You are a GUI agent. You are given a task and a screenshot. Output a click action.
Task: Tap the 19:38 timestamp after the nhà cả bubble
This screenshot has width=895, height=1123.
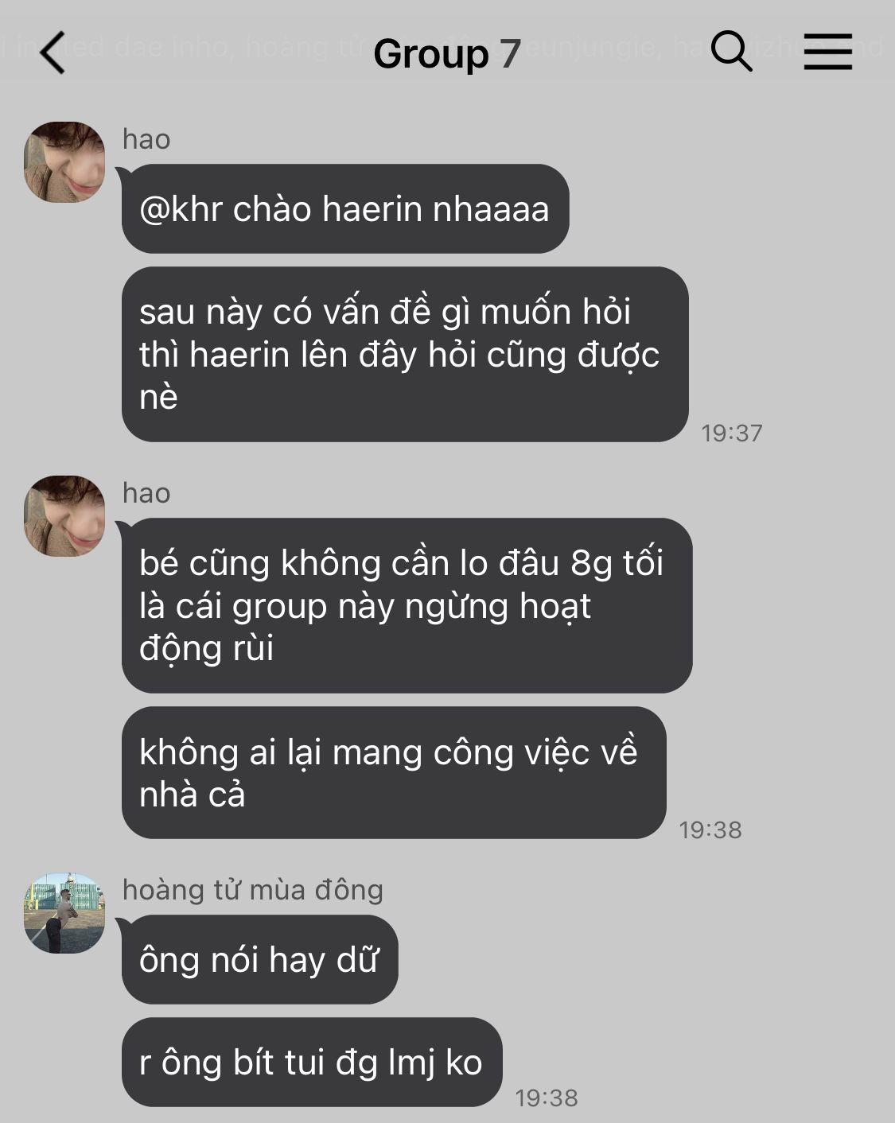click(x=710, y=830)
